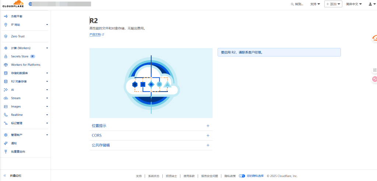Click the globe icon beside account name
Image resolution: width=377 pixels, height=181 pixels.
pos(30,4)
